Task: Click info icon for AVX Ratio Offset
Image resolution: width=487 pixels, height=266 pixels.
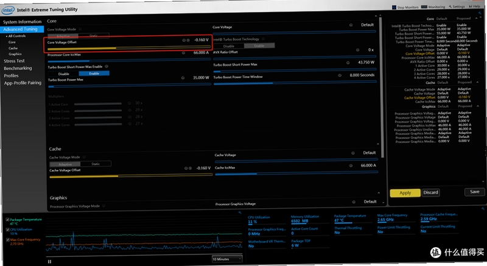Action: tap(358, 50)
